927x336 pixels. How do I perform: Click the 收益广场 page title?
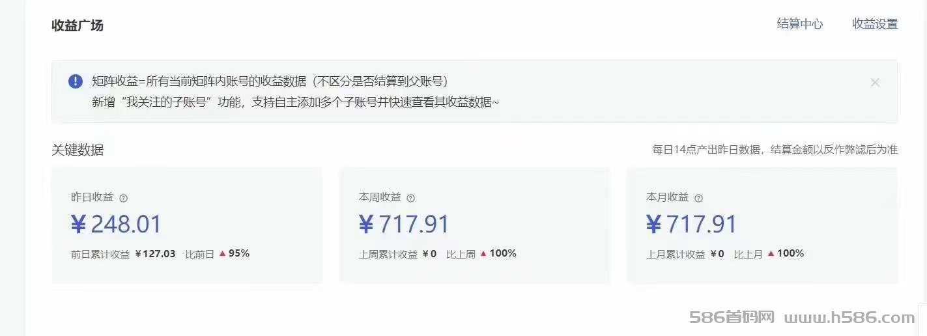pos(78,25)
